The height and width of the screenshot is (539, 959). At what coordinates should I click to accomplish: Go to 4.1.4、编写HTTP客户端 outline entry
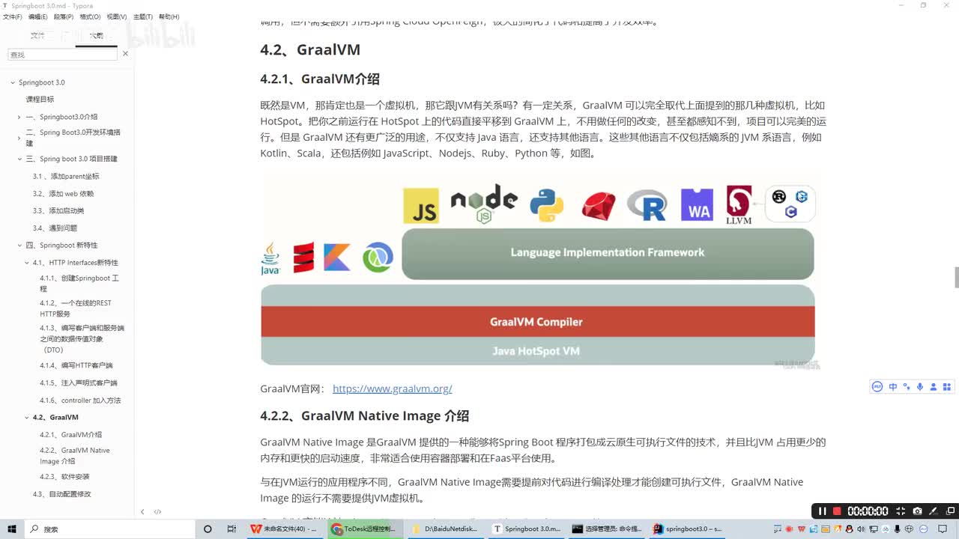coord(76,365)
